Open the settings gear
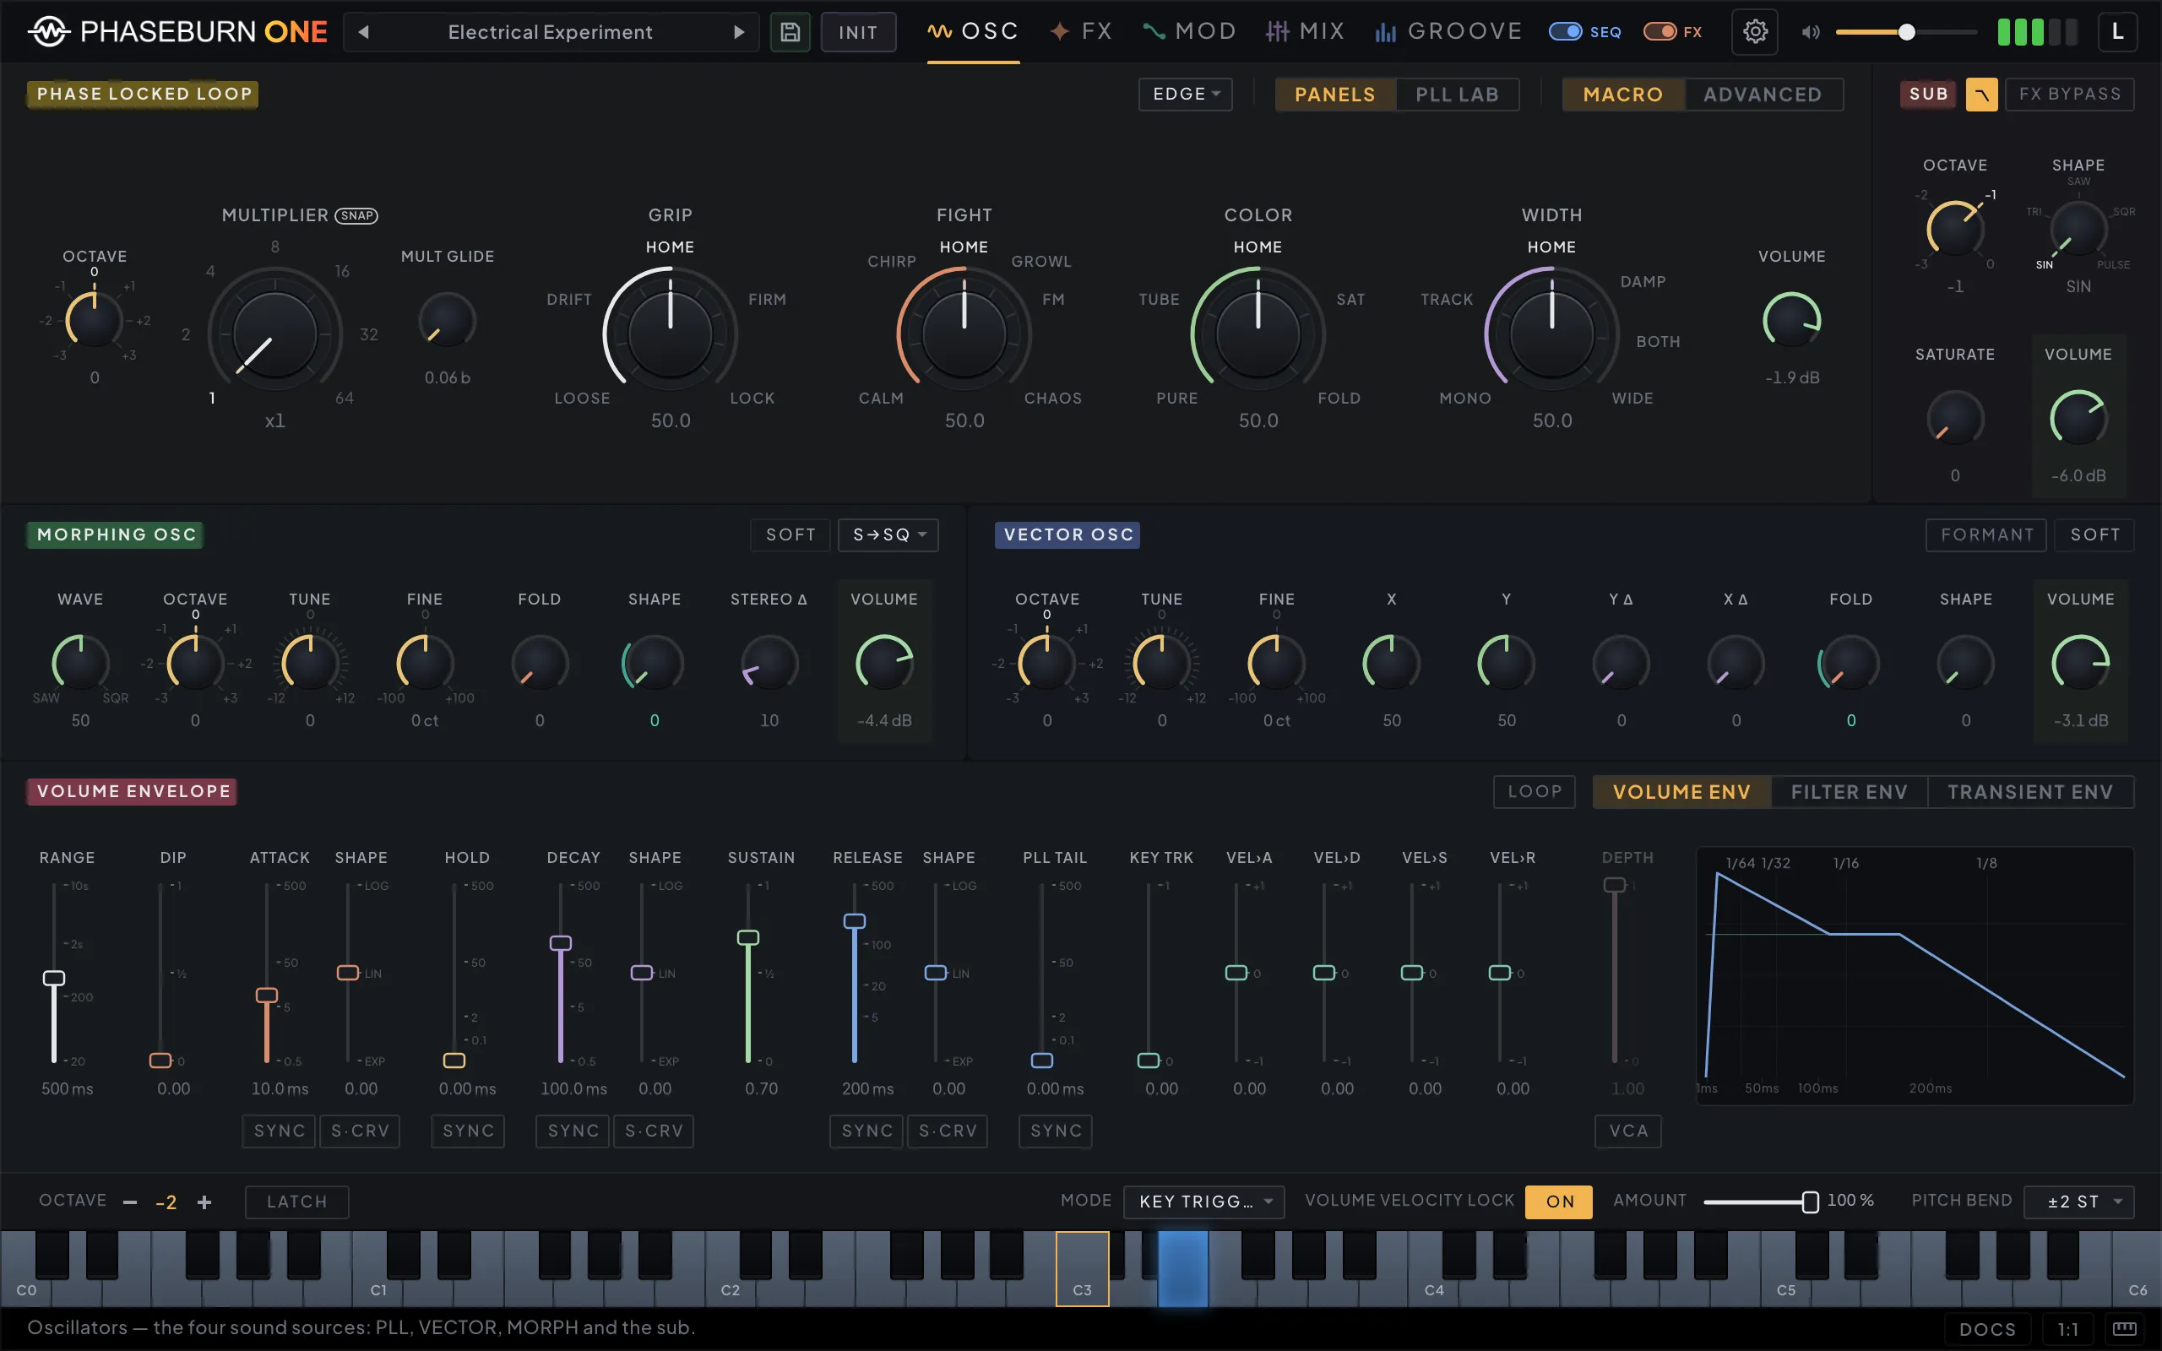The height and width of the screenshot is (1351, 2162). (x=1755, y=32)
